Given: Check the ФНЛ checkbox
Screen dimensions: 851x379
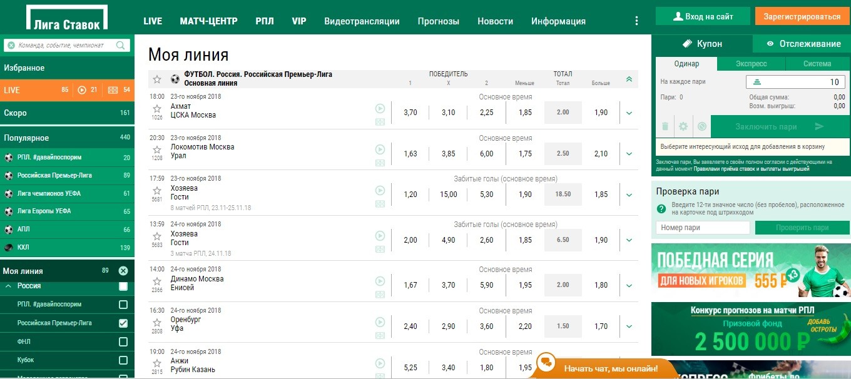Looking at the screenshot, I should coord(123,342).
